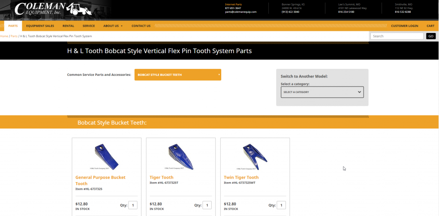Go to the Rental page
Viewport: 439px width, 216px height.
(x=68, y=26)
